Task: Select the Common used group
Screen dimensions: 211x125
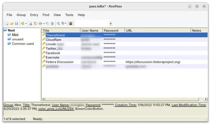Action: tap(23, 44)
